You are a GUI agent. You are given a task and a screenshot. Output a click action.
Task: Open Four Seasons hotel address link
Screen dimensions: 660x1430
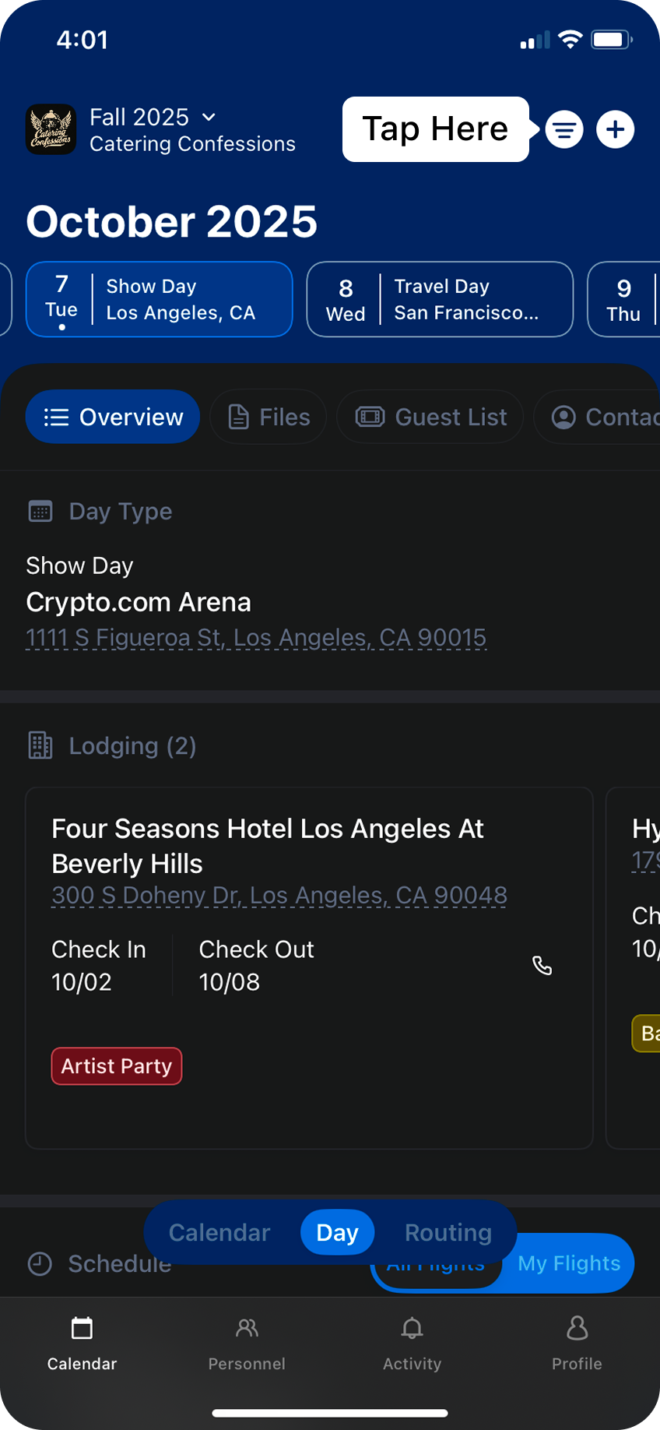pos(279,896)
